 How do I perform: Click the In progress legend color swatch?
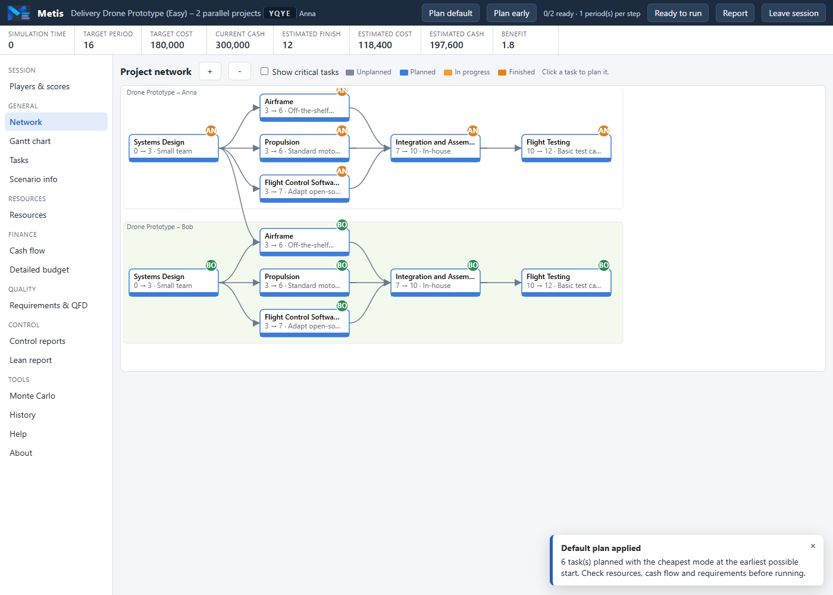448,73
